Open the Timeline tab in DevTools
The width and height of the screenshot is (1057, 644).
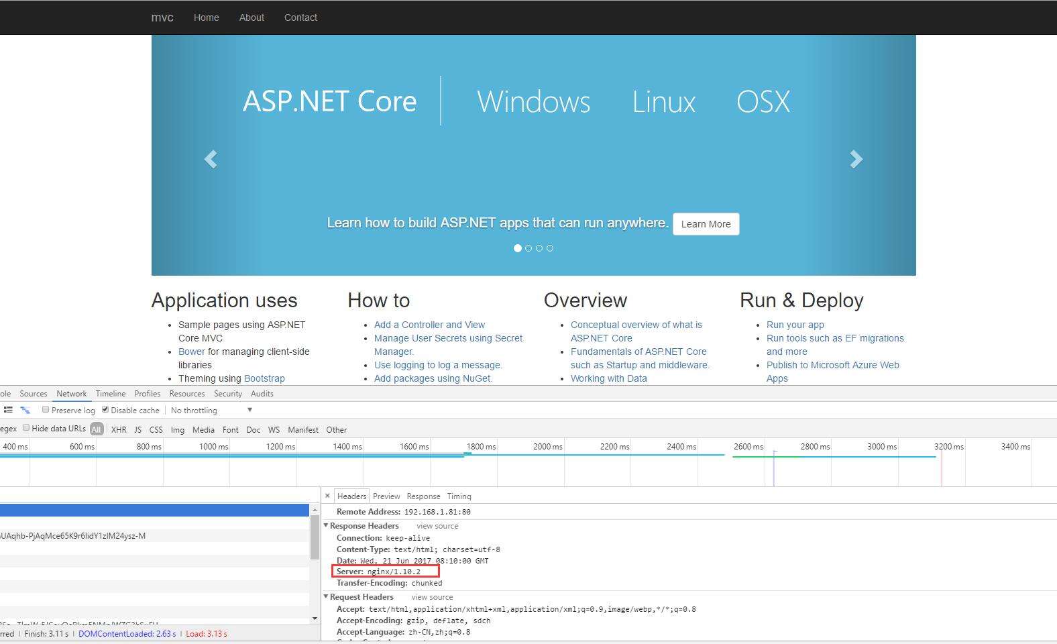pyautogui.click(x=111, y=394)
